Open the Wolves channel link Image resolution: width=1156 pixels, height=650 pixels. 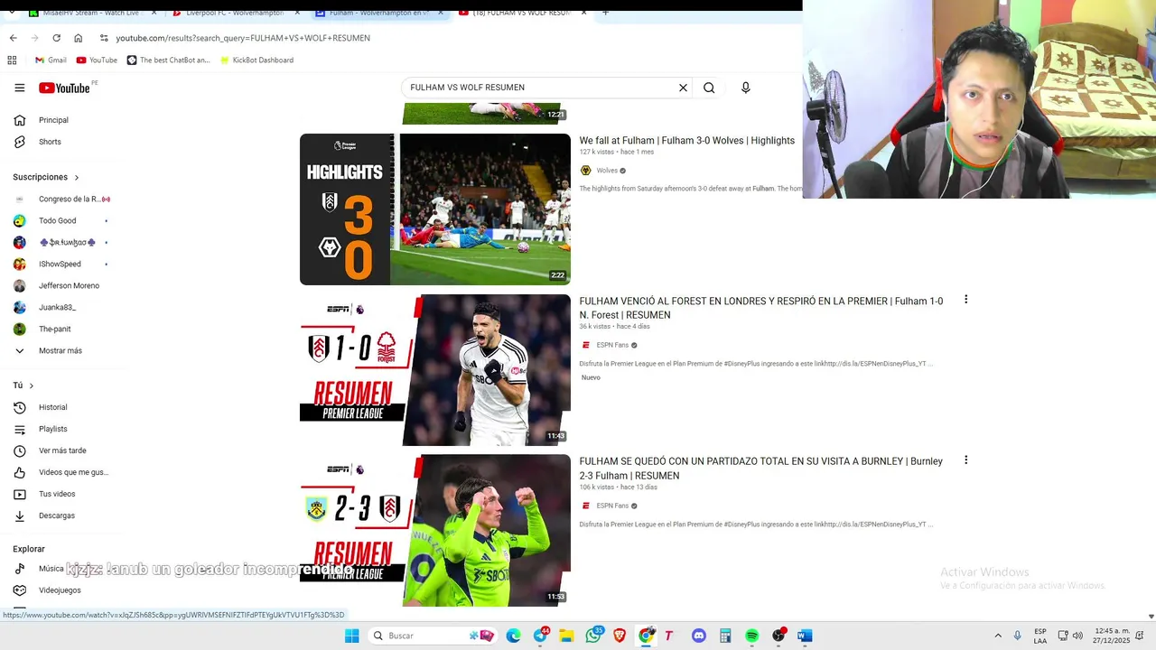pyautogui.click(x=607, y=171)
